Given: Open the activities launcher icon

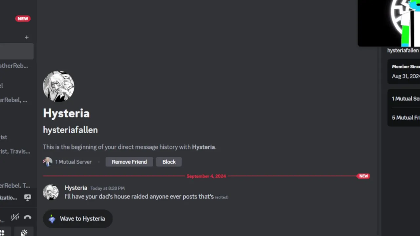Looking at the screenshot, I should click(2, 233).
